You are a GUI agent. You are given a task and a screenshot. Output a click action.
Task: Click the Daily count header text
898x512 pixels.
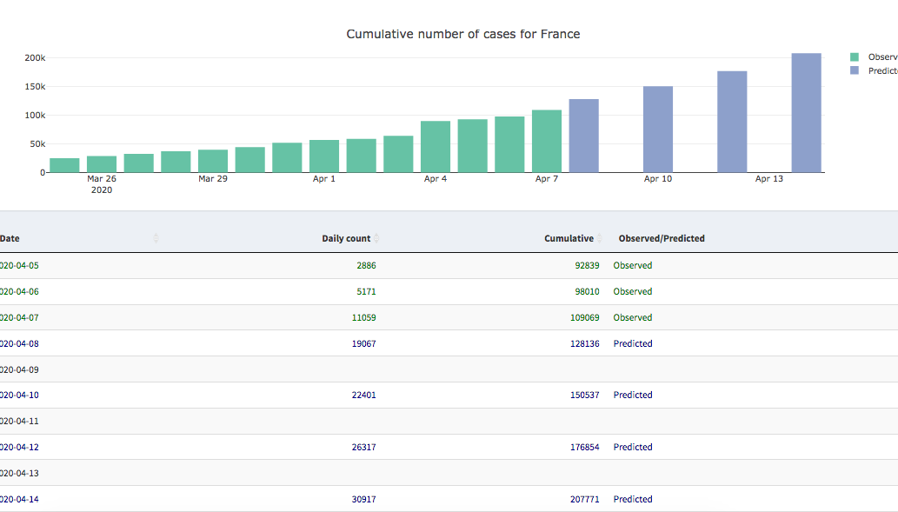(x=345, y=238)
